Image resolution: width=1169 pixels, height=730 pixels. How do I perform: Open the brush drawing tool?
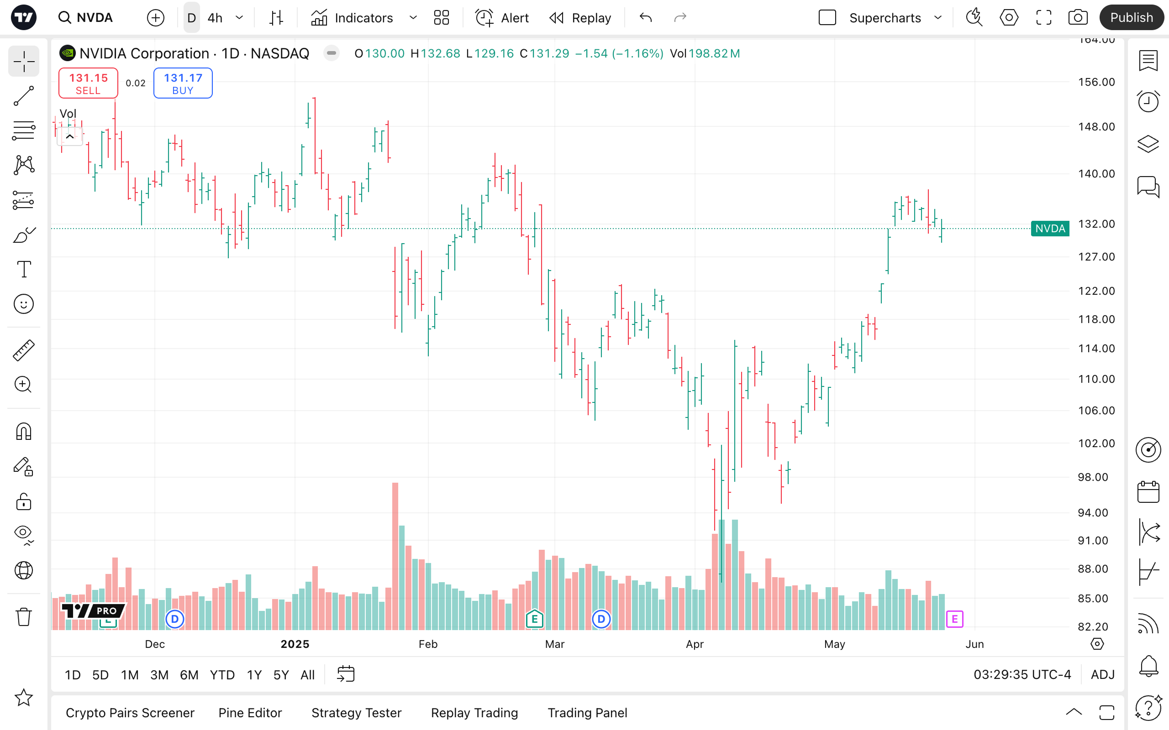tap(23, 235)
